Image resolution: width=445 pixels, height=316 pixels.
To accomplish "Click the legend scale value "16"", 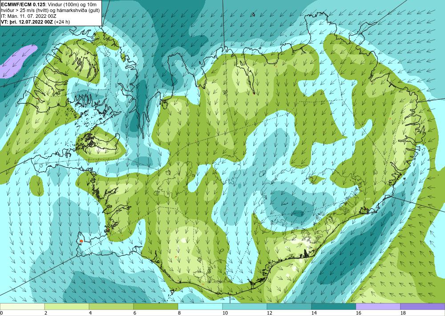I will (358, 313).
